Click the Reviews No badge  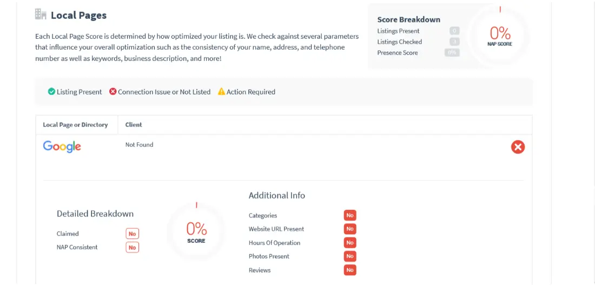[350, 270]
